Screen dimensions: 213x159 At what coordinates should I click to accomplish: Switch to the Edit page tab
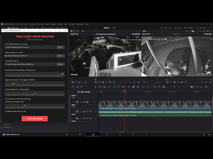(93, 134)
